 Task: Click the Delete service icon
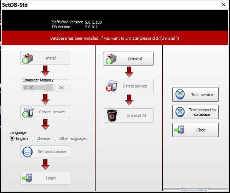[111, 86]
